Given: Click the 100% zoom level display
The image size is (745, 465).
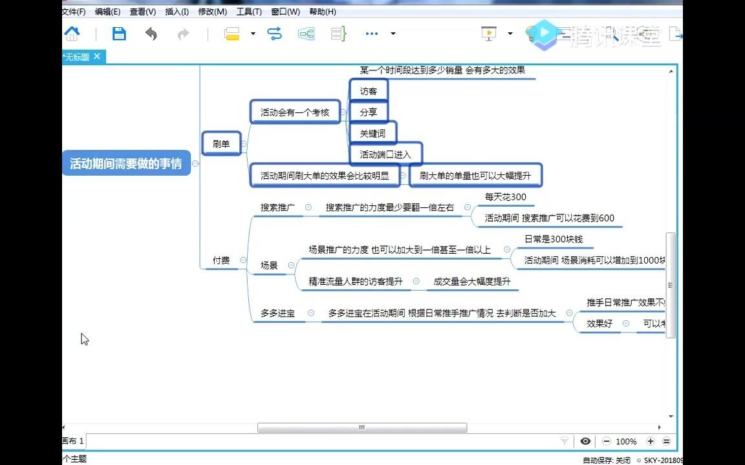Looking at the screenshot, I should point(626,441).
